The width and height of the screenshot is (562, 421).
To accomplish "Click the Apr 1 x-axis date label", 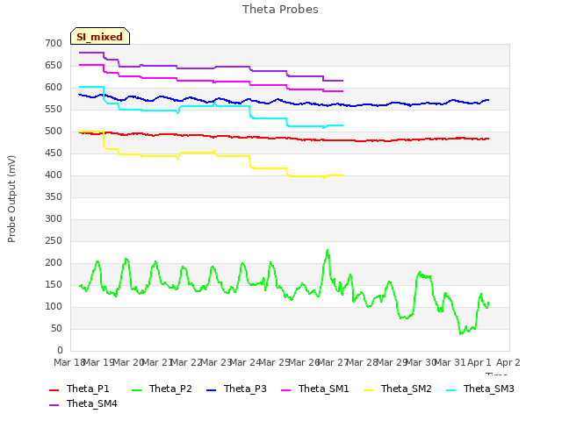I will tap(479, 362).
